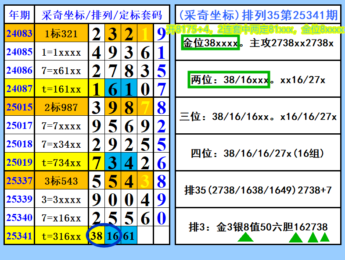
Task: Click the 排3: 金3银8值50六胆162738 line
Action: point(258,227)
